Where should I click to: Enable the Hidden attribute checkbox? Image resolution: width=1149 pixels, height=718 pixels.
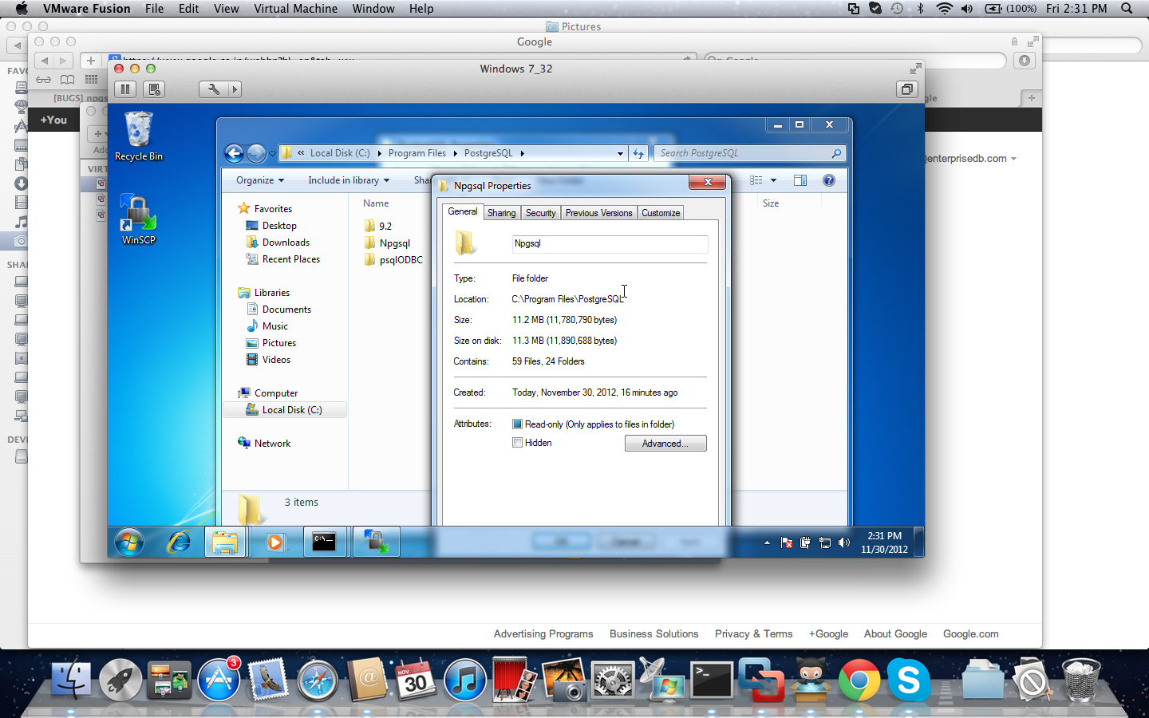tap(517, 443)
